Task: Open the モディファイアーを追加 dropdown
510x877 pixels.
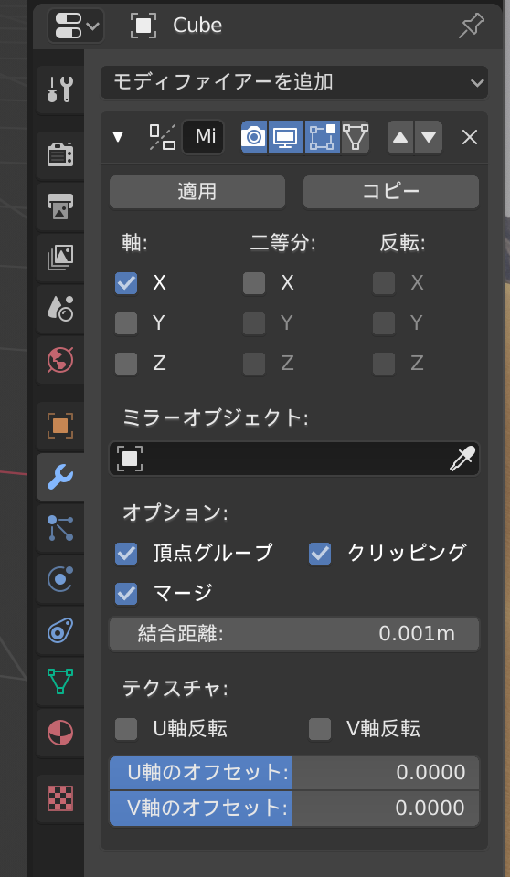Action: (x=294, y=82)
